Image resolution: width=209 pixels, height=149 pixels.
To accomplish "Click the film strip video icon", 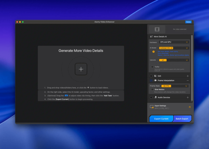I will pyautogui.click(x=157, y=29).
